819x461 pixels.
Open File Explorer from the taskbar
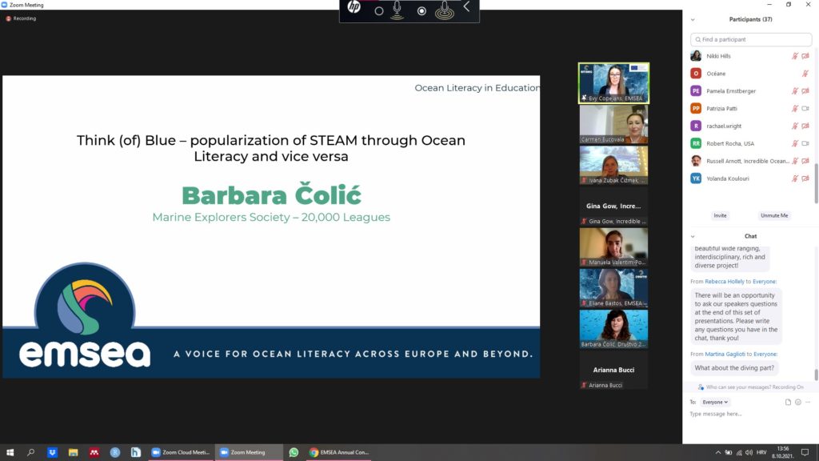(73, 452)
